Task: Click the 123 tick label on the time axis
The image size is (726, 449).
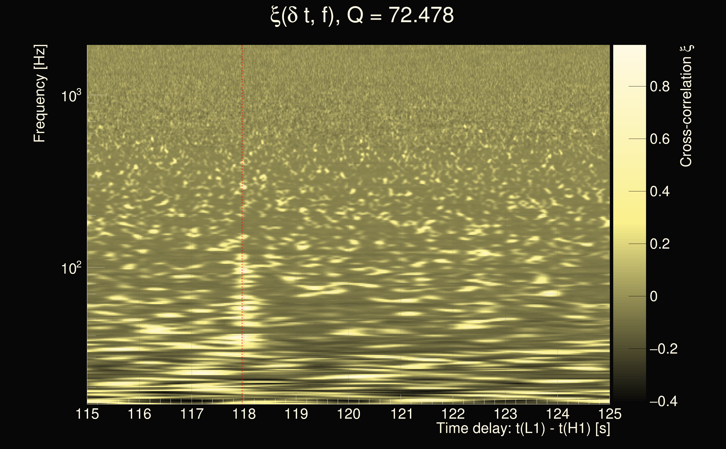Action: tap(505, 414)
